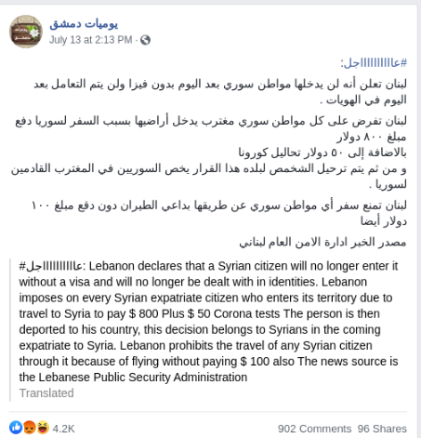Open the July 13 at 2:13 PM timestamp
The image size is (421, 438).
pyautogui.click(x=91, y=40)
